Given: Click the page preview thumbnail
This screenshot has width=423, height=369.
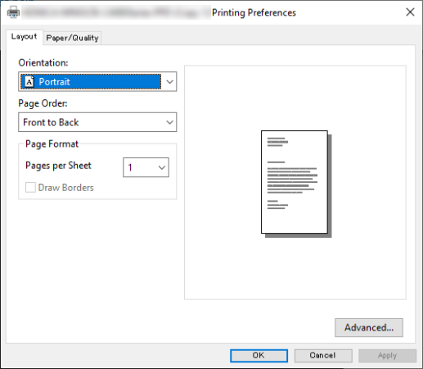Looking at the screenshot, I should pos(296,184).
